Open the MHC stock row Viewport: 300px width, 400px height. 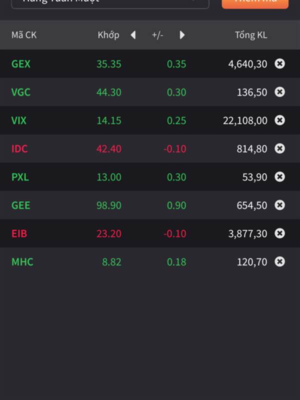[x=150, y=261]
